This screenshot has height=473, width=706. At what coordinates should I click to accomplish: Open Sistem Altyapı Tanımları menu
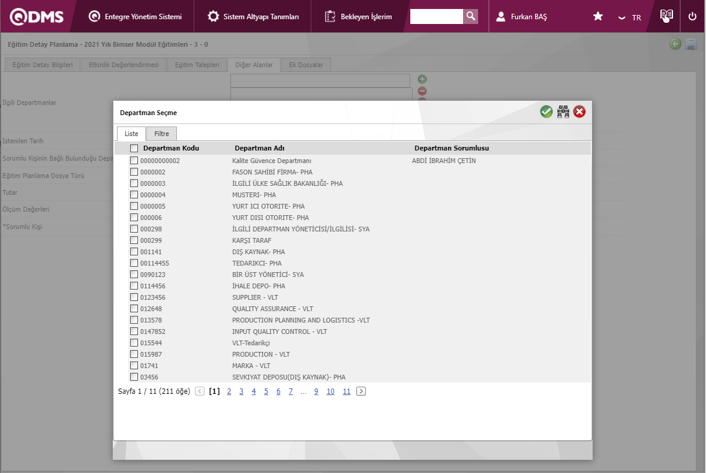click(x=253, y=17)
